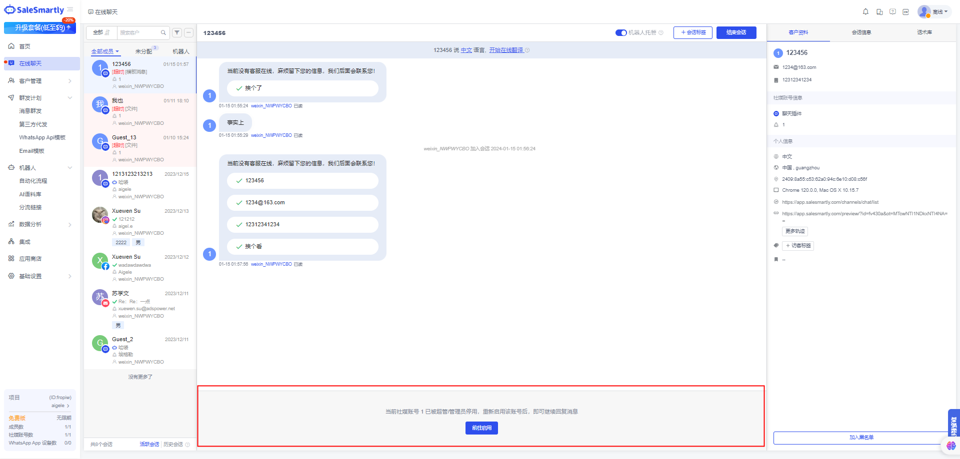The image size is (960, 459).
Task: Switch to the 会话信息 tab
Action: click(861, 32)
